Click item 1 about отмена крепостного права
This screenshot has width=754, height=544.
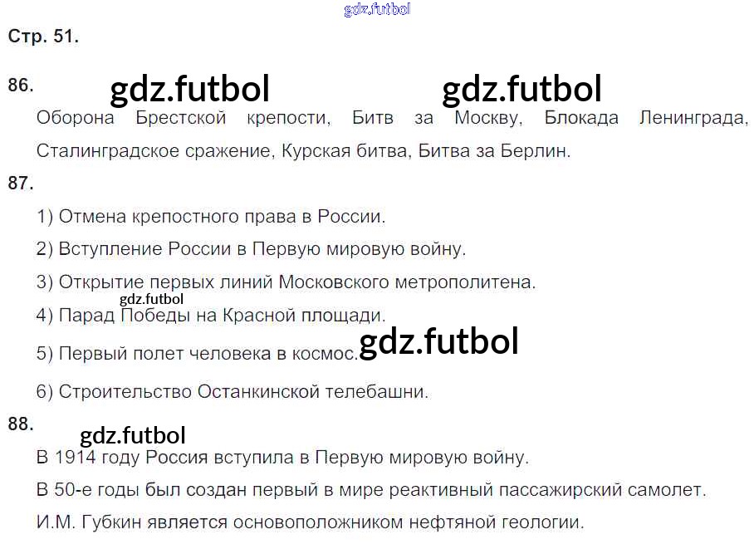tap(212, 217)
